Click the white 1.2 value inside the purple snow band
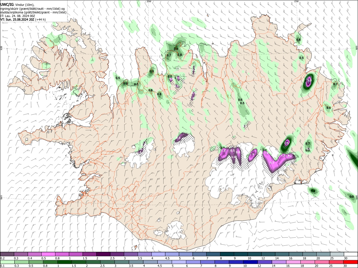Screen dimensions: 358x268 coord(283,156)
